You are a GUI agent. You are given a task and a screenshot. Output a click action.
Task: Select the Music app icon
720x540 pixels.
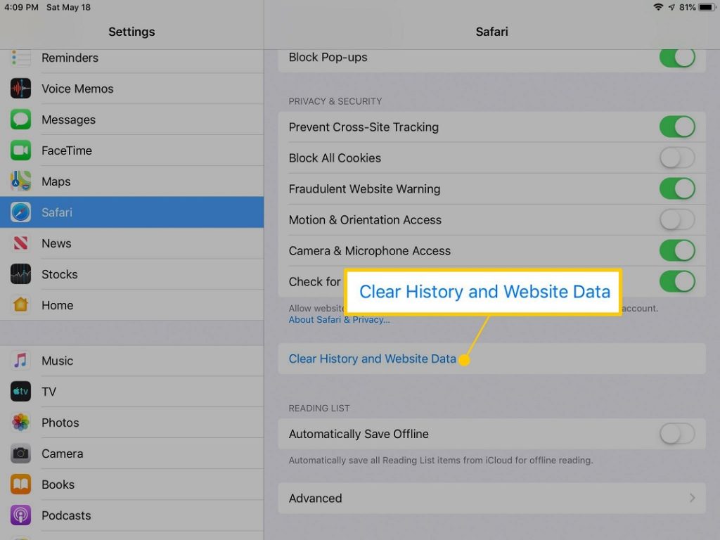click(20, 361)
